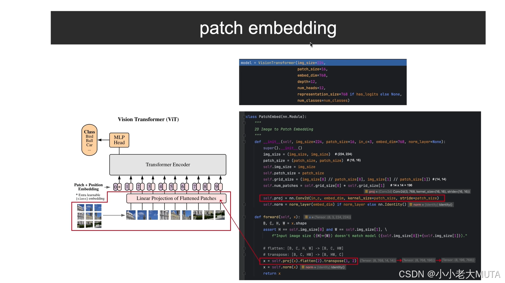Click the debug icon before 'norm = {Identity}' on self.norm line
Viewport: 505px width, 283px height.
pos(411,205)
